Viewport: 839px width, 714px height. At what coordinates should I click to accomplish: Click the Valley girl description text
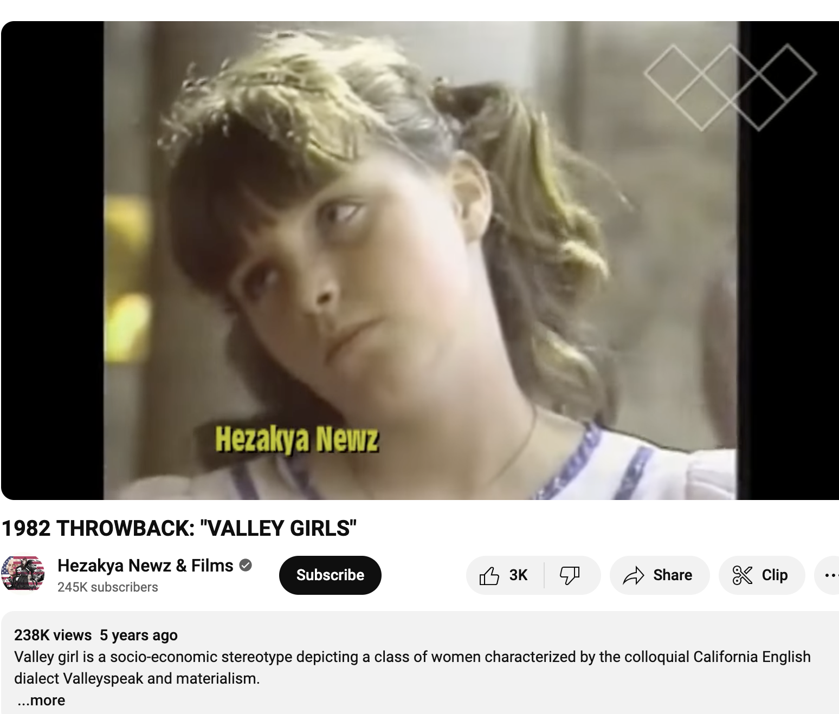click(x=412, y=667)
